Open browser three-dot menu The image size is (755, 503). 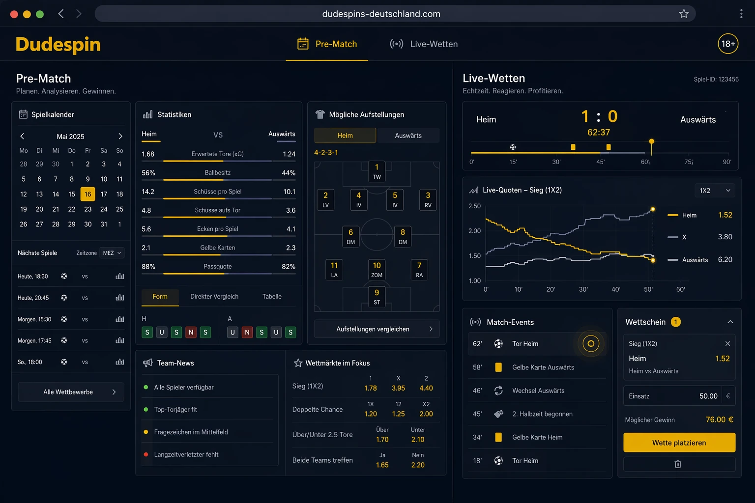pos(741,14)
